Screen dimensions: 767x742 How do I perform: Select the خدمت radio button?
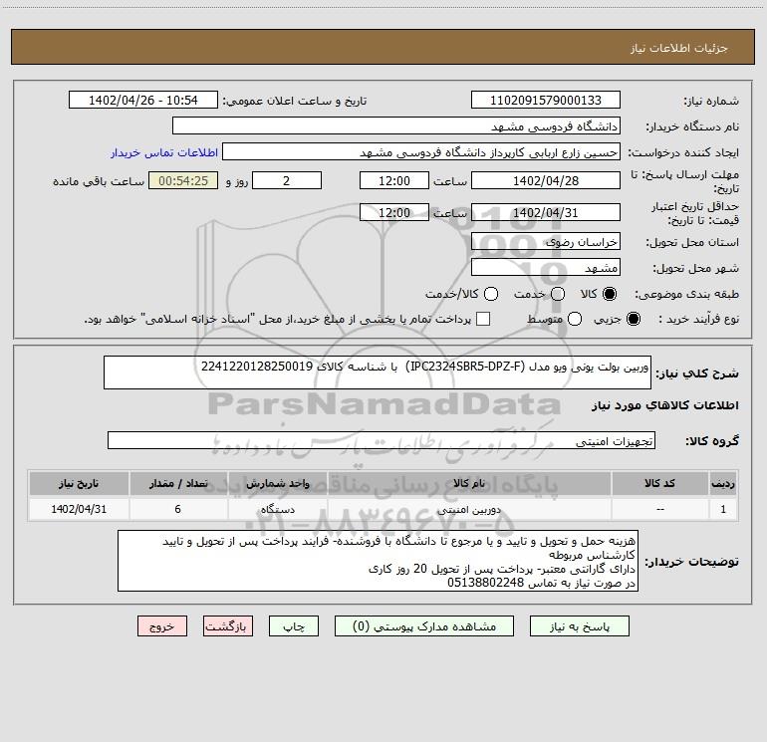(558, 294)
